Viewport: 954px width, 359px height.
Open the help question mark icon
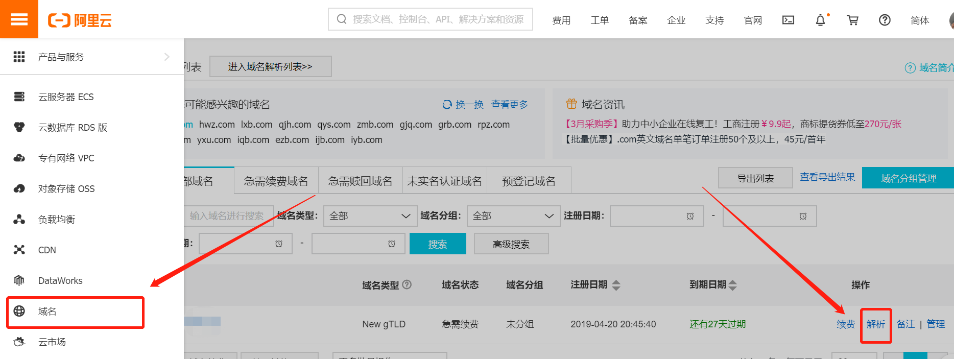pyautogui.click(x=885, y=20)
